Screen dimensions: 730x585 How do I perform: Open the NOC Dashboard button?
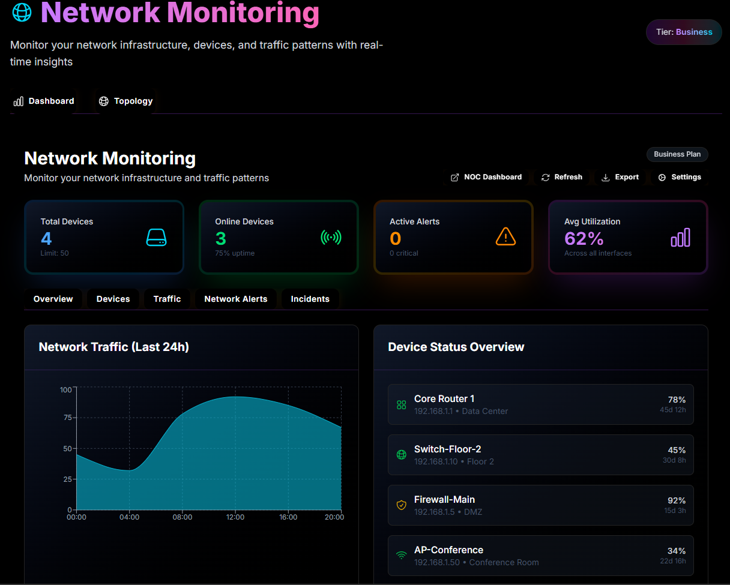[486, 178]
